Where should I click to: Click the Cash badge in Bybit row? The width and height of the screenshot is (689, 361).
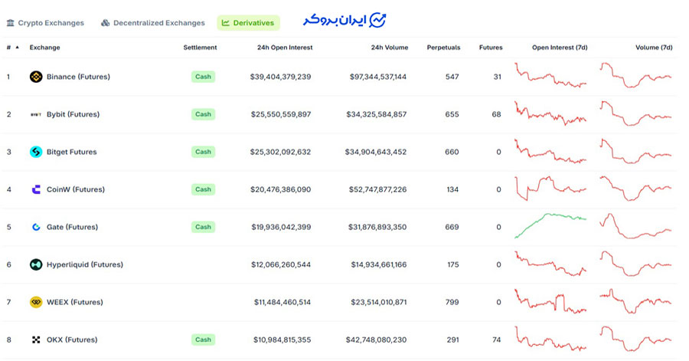point(203,114)
